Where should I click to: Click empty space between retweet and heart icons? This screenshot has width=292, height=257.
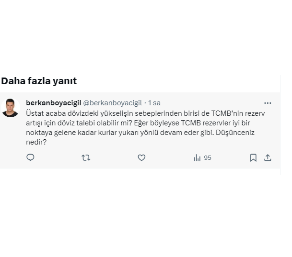click(114, 157)
